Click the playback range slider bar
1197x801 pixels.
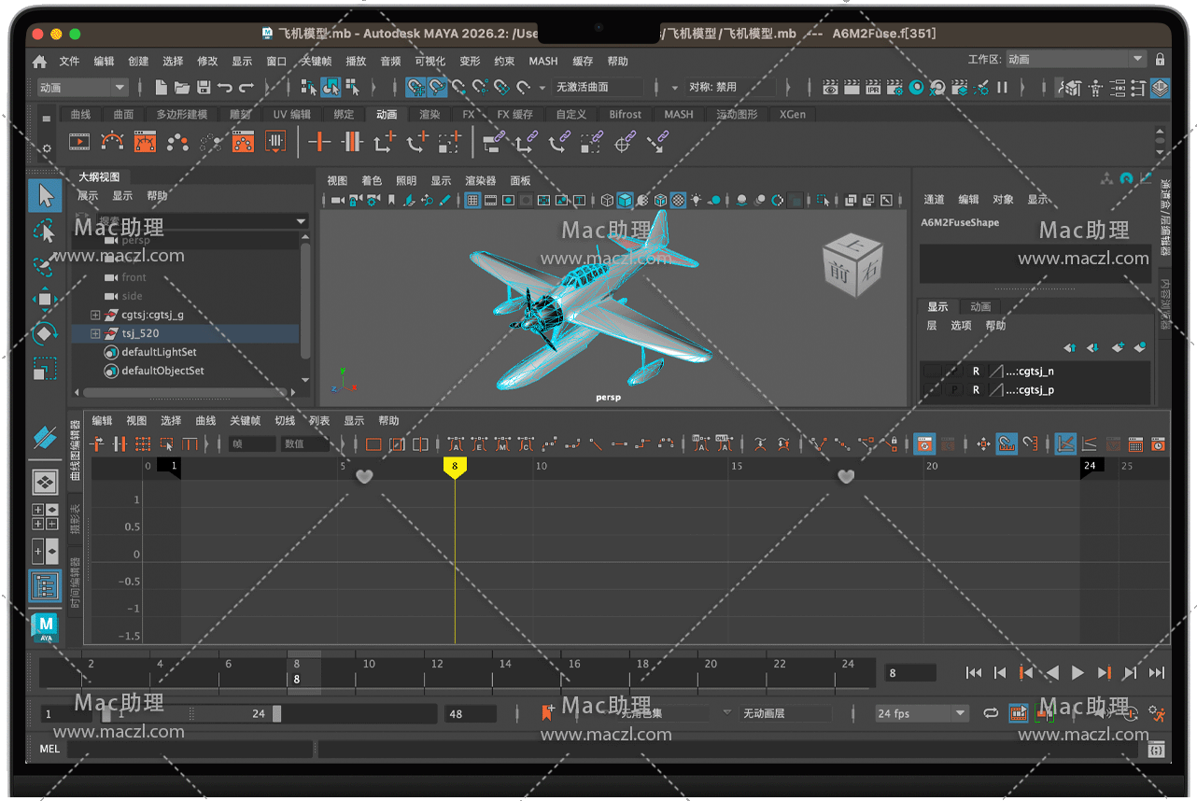point(191,713)
